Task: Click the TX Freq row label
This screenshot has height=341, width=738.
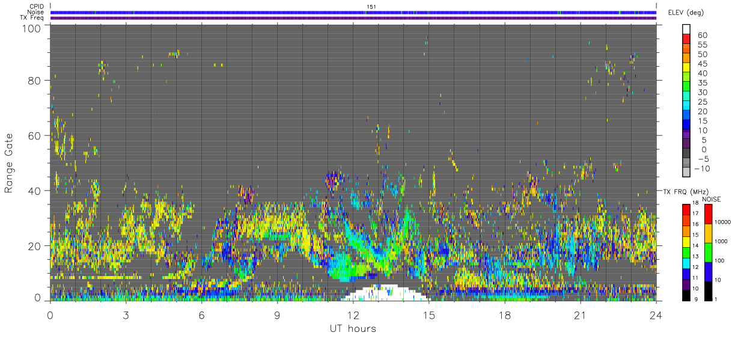Action: (x=31, y=18)
